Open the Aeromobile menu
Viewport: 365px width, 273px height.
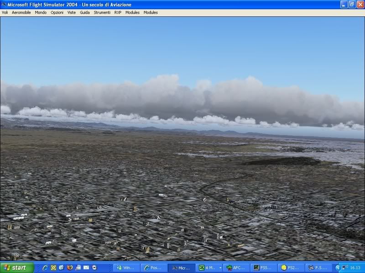click(x=21, y=13)
